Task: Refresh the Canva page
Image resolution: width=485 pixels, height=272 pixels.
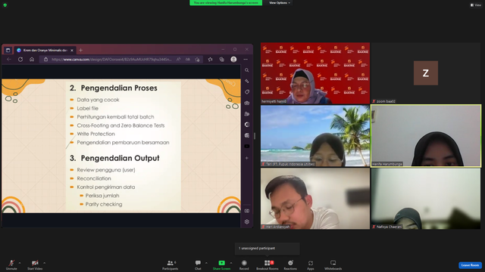Action: click(20, 59)
